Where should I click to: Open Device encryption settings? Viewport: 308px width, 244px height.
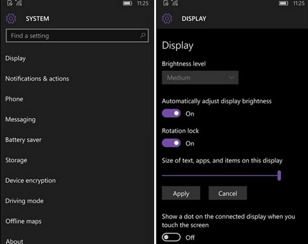tap(30, 181)
